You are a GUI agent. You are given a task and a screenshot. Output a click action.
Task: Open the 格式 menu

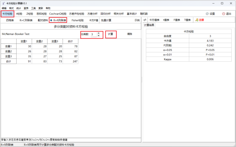pyautogui.click(x=11, y=8)
